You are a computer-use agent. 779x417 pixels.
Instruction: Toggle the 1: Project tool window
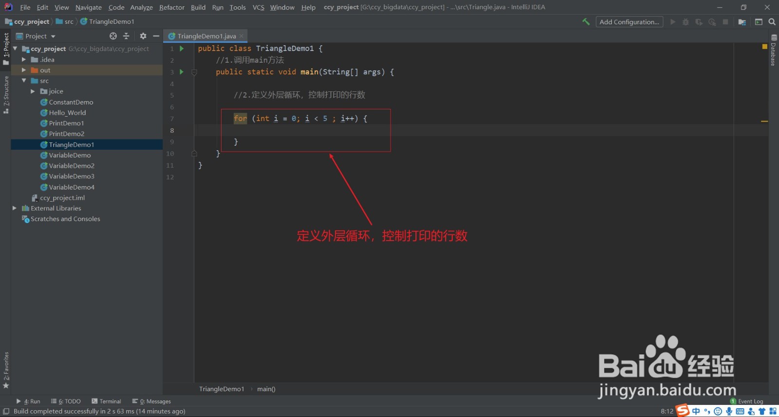point(6,49)
